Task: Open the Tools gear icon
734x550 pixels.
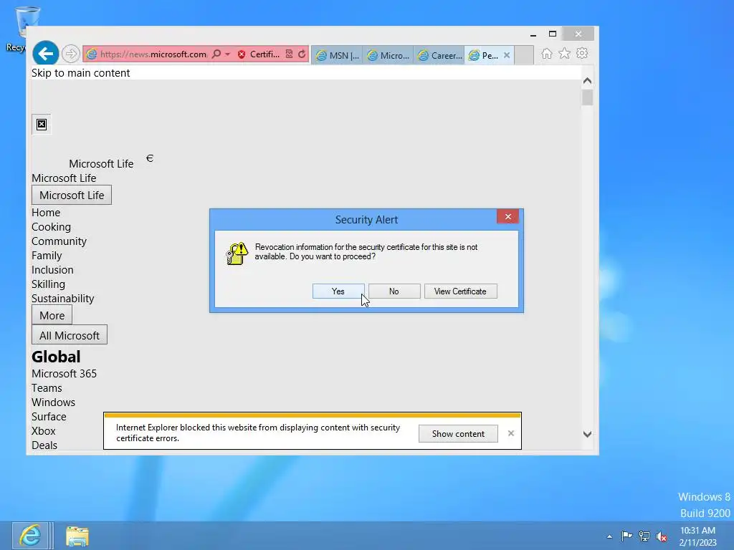Action: coord(582,53)
